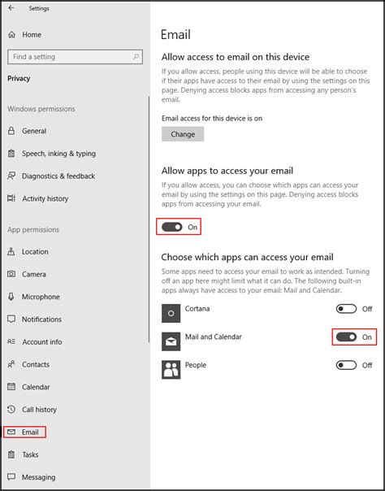
Task: Click the Microphone icon in sidebar
Action: 11,297
